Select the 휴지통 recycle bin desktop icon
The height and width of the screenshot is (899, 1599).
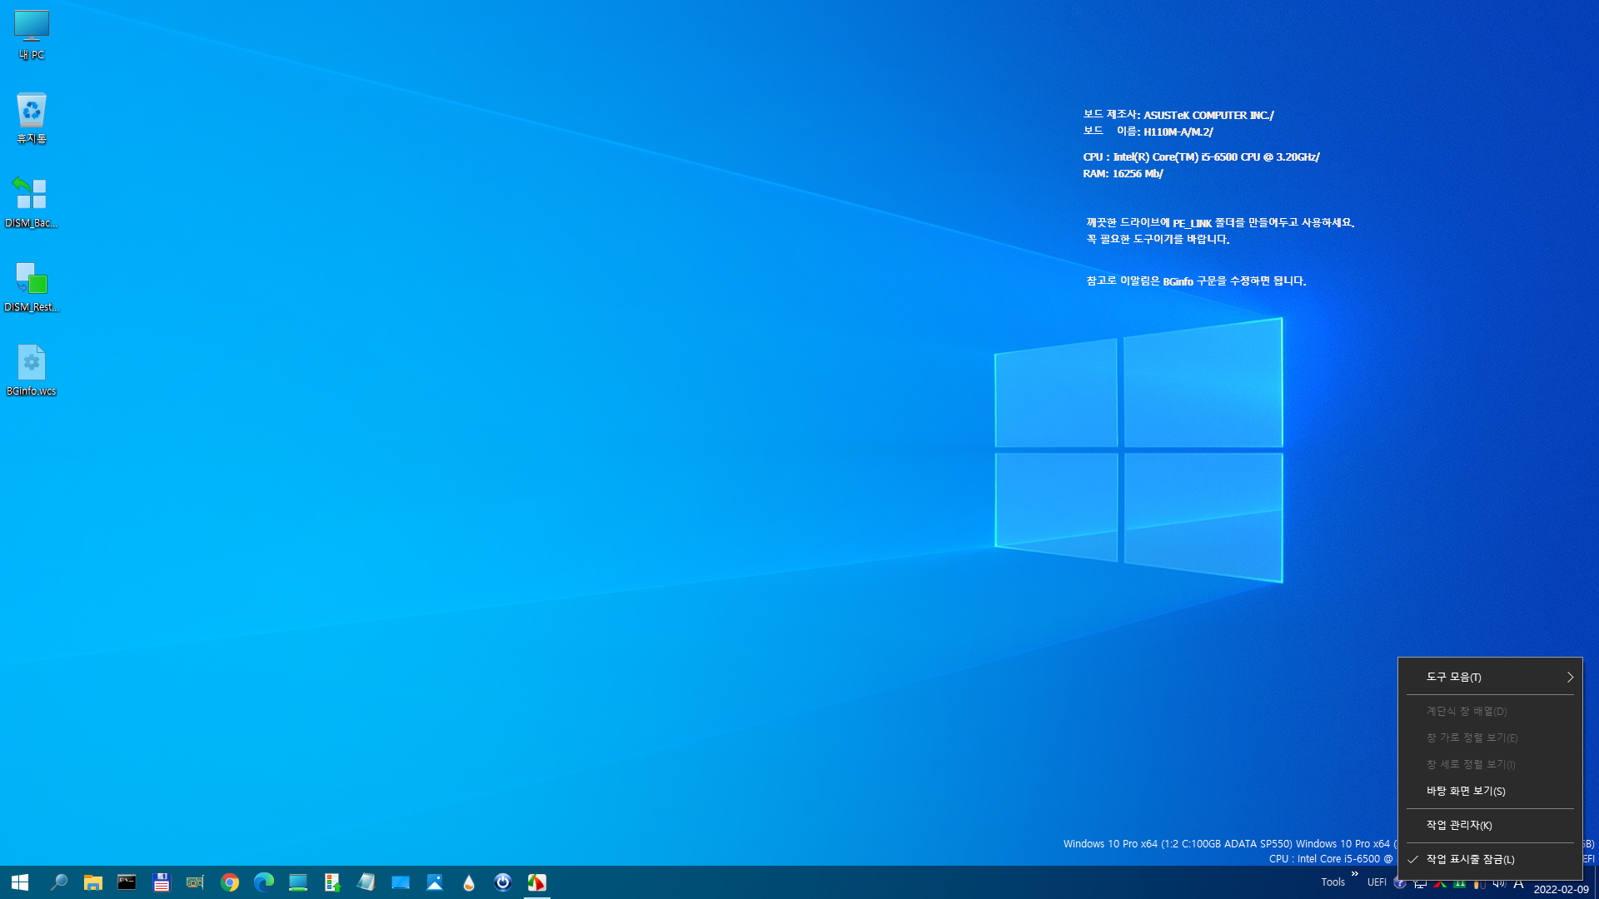point(32,118)
